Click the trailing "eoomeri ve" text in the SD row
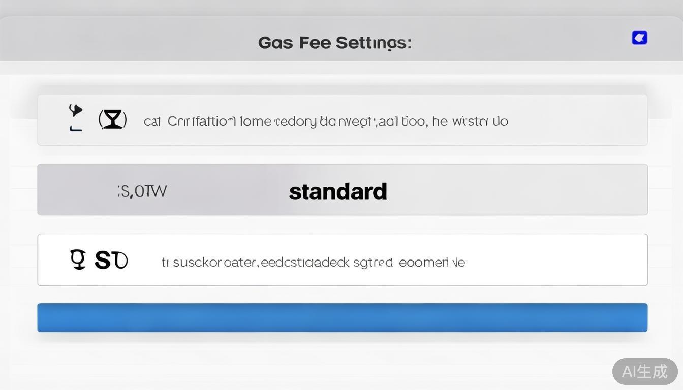The width and height of the screenshot is (683, 390). click(x=432, y=263)
